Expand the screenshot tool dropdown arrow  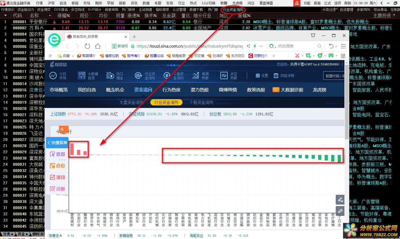(302, 56)
